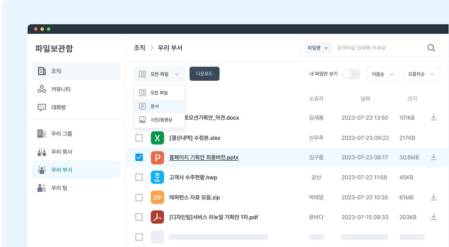Click the green Excel file icon
Viewport: 449px width, 247px height.
tap(158, 138)
